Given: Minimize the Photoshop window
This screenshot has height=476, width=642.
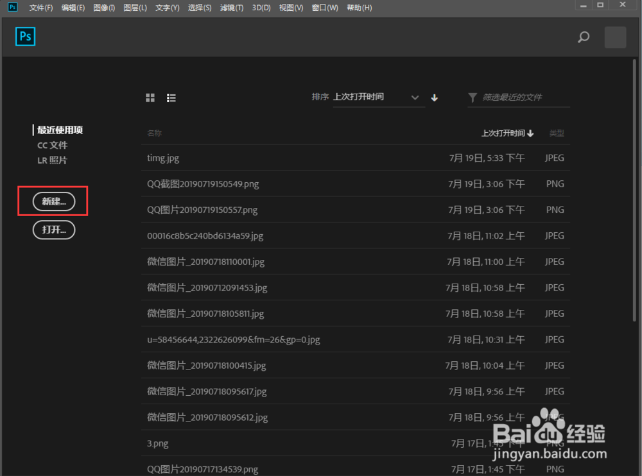Looking at the screenshot, I should click(584, 5).
